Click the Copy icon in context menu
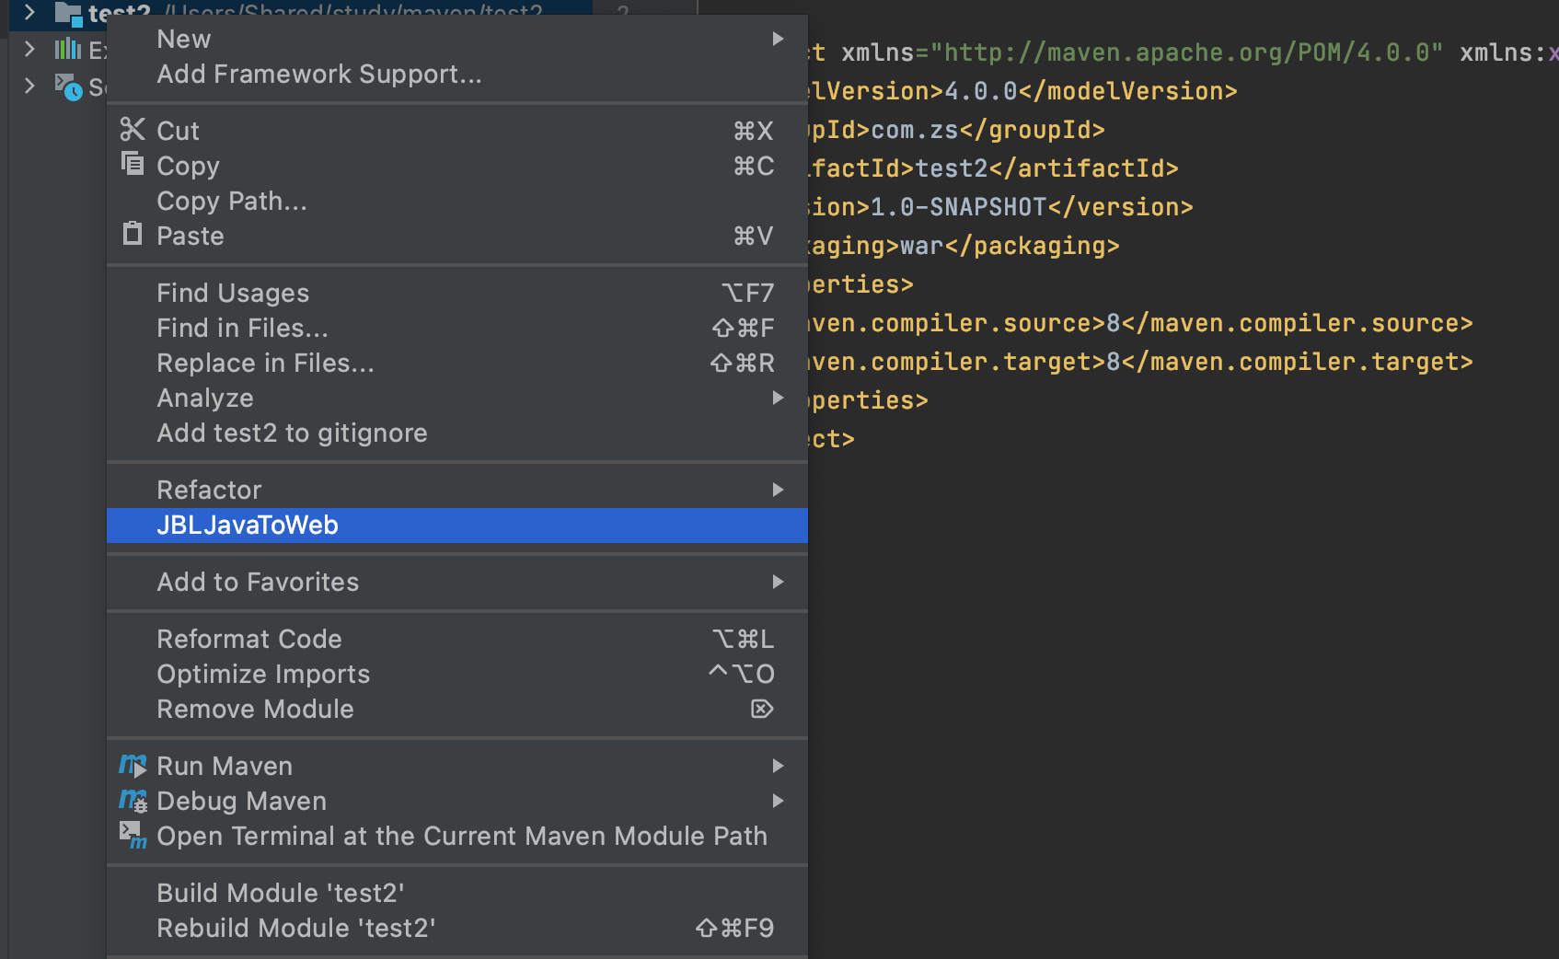This screenshot has width=1559, height=959. tap(133, 164)
